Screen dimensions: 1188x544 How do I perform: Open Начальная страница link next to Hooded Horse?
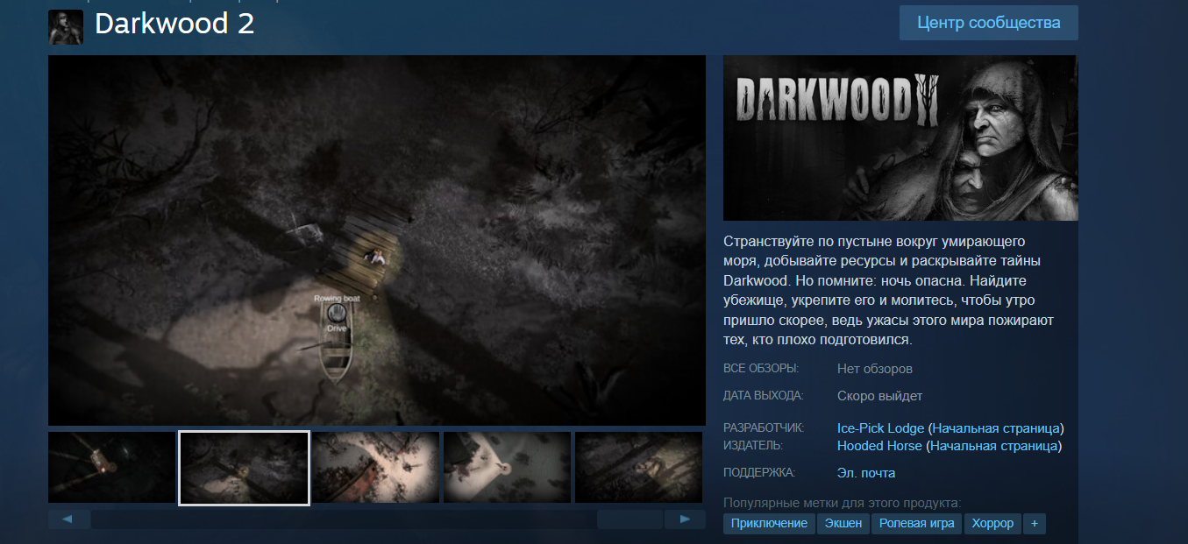[994, 446]
